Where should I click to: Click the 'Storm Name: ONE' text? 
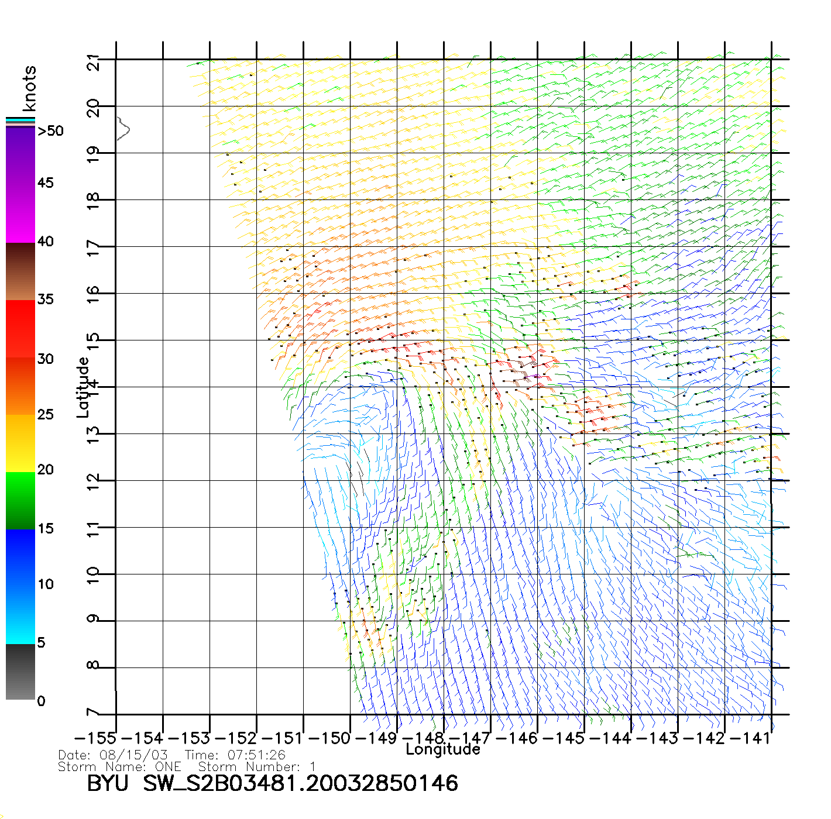119,766
